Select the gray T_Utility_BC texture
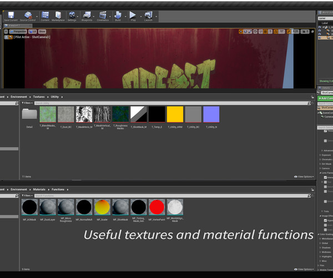The width and height of the screenshot is (333, 278). click(x=193, y=115)
